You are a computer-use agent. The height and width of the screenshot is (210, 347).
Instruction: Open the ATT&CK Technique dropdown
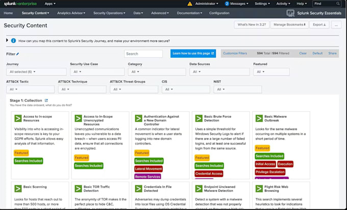click(x=82, y=89)
